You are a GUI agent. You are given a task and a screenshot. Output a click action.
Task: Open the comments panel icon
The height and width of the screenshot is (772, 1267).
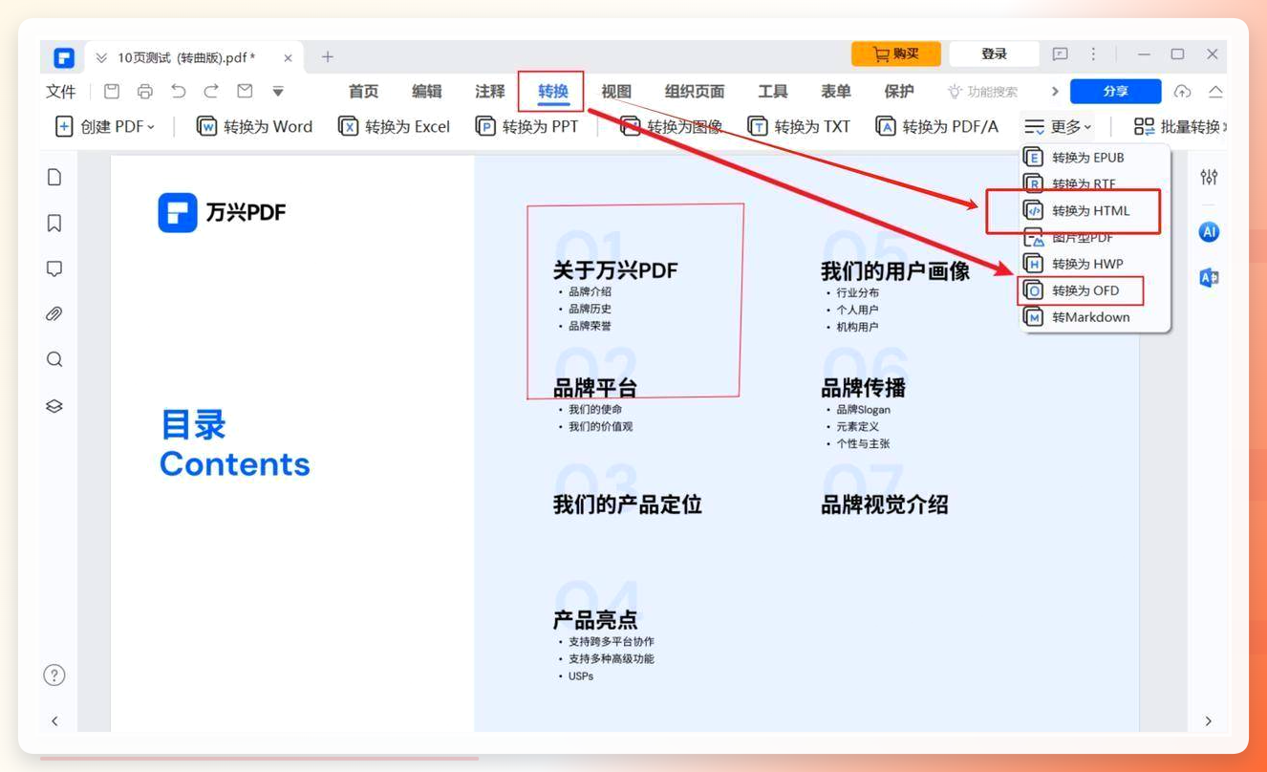click(54, 268)
